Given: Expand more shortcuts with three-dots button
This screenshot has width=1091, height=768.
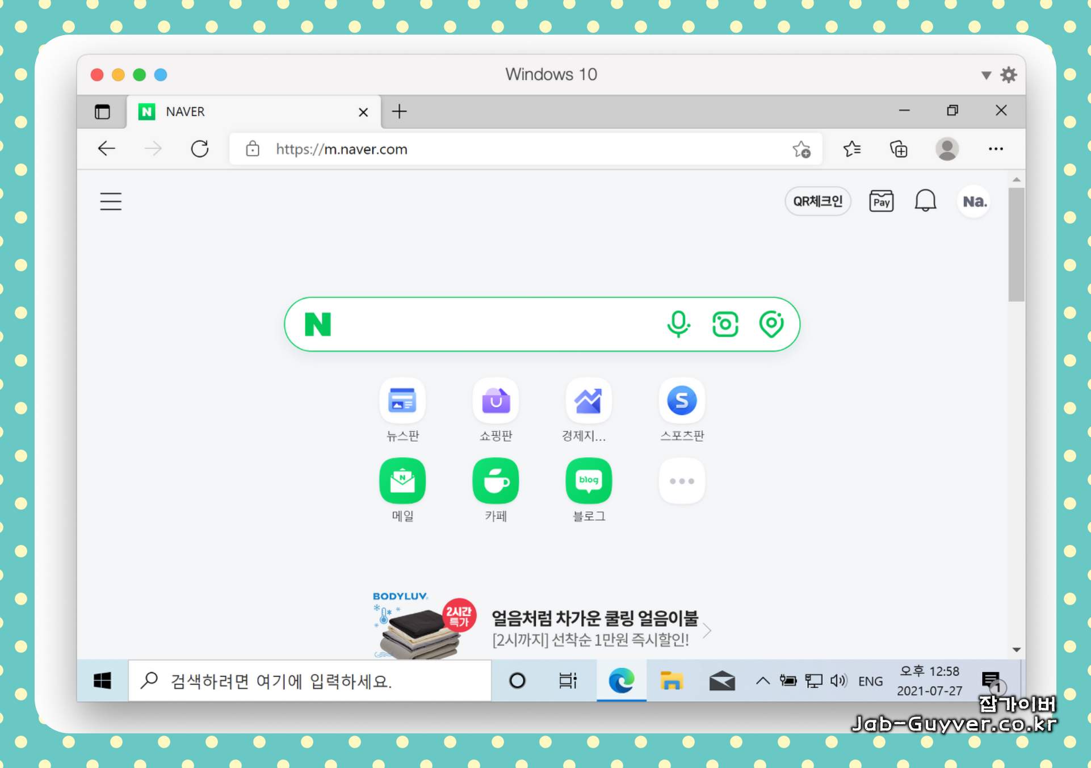Looking at the screenshot, I should [x=681, y=481].
